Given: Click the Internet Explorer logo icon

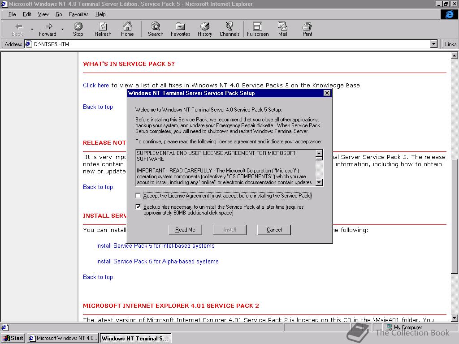Looking at the screenshot, I should (449, 14).
